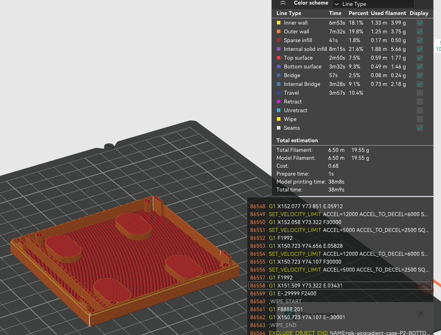Click the cyan Unretract color swatch

click(x=279, y=110)
